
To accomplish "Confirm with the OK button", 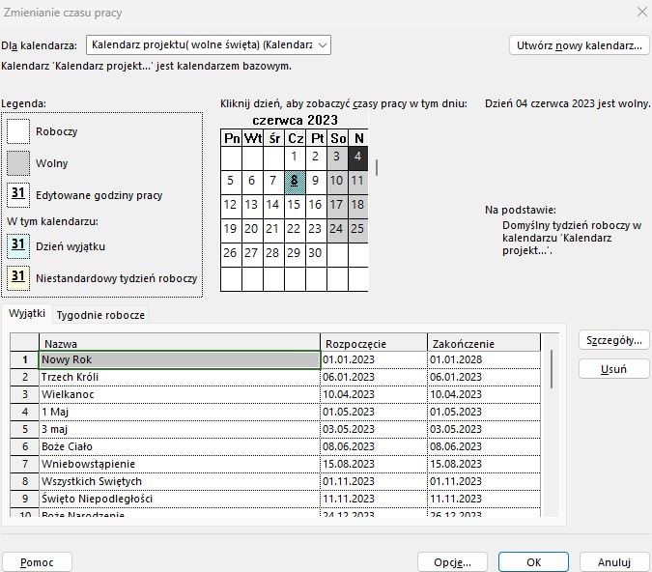I will pyautogui.click(x=533, y=561).
